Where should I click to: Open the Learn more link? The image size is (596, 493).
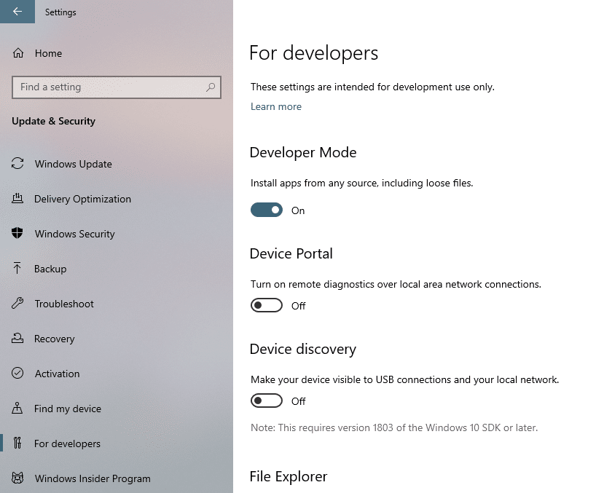(x=276, y=106)
